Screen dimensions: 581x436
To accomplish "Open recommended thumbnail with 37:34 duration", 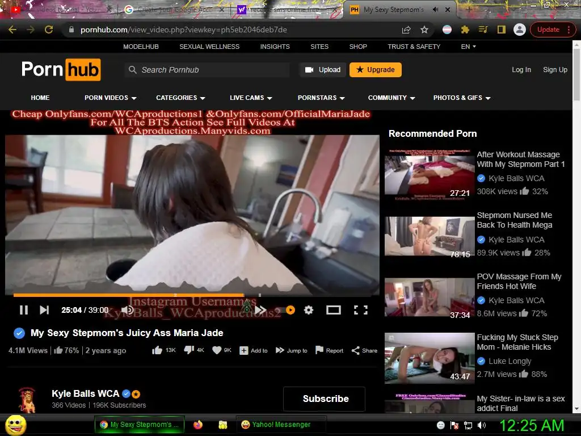I will tap(430, 297).
